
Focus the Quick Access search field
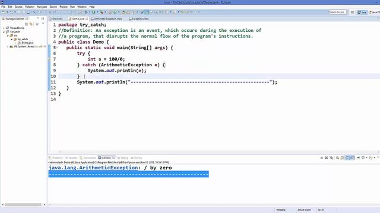click(337, 12)
